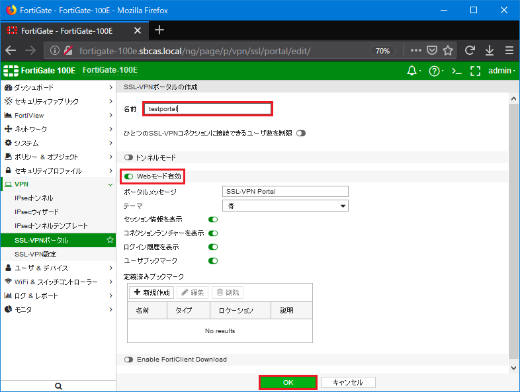
Task: Click the 編集 pencil button
Action: (x=193, y=292)
